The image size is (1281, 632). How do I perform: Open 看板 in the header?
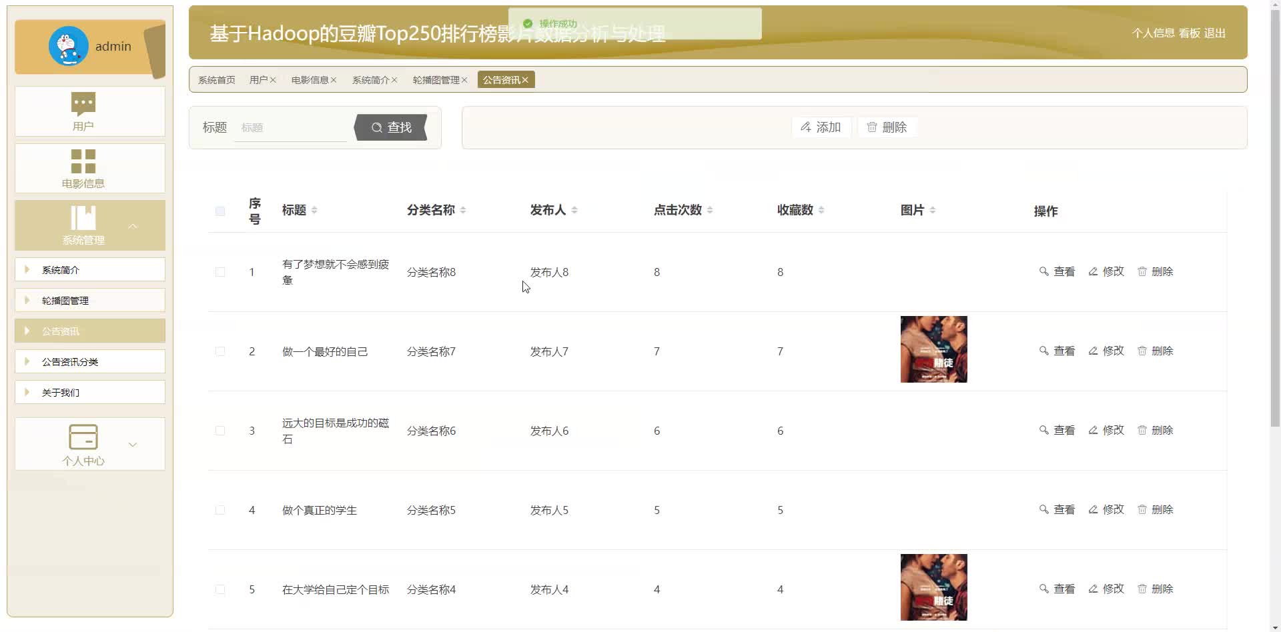1190,33
